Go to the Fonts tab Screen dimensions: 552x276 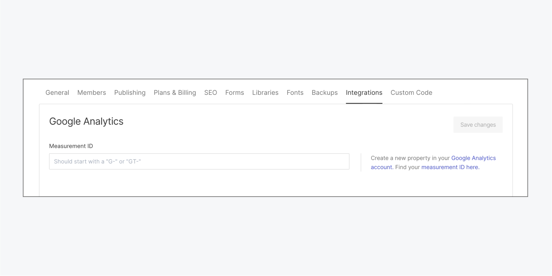coord(295,93)
